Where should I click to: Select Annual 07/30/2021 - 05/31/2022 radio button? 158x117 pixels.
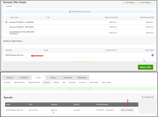6,27
